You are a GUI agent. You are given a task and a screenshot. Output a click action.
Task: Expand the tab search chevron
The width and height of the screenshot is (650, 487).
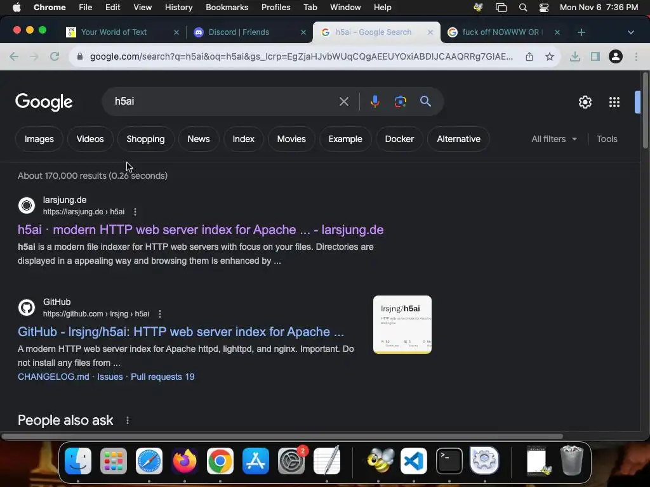(x=630, y=32)
